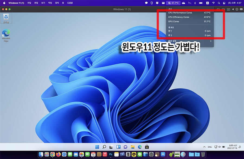Open Windows notification moon icon

click(240, 147)
